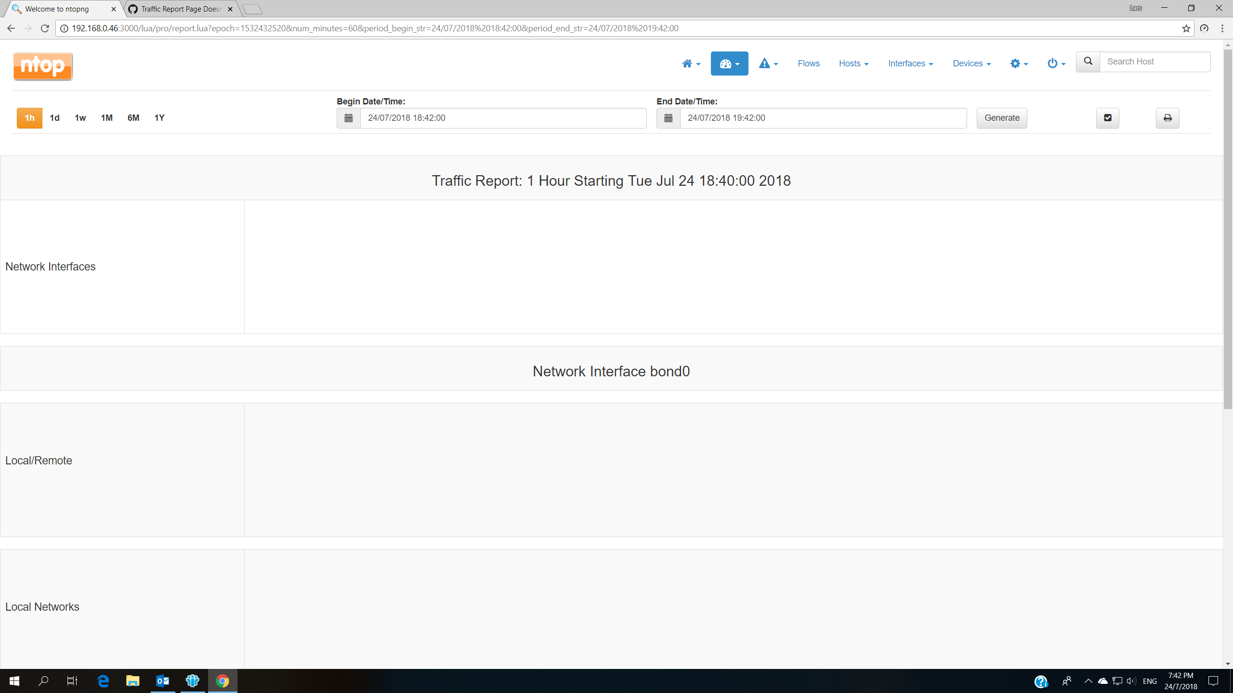Select the 1d time range

54,117
